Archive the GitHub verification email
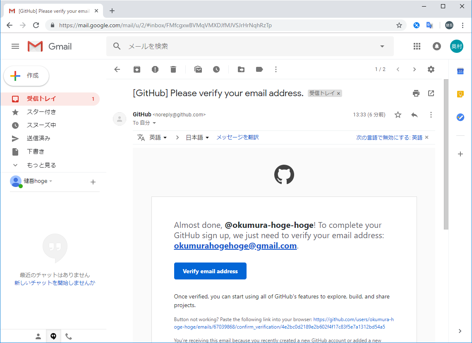Screen dimensions: 472x343 click(137, 69)
